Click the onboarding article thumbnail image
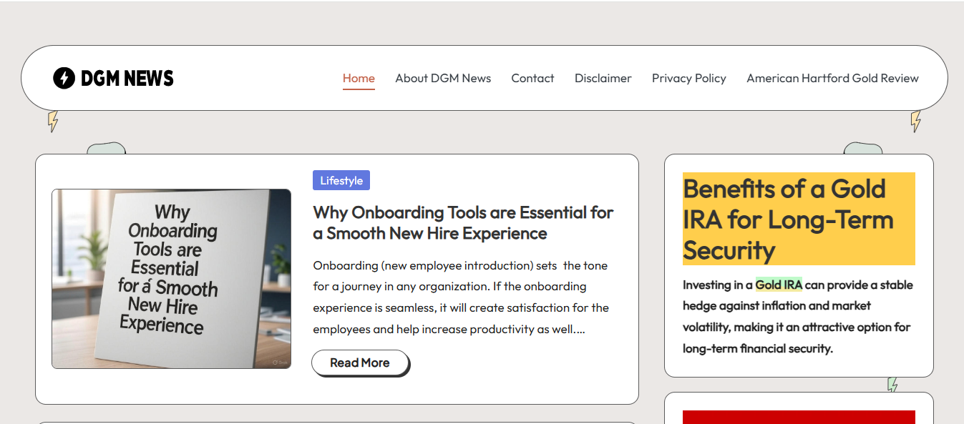 click(172, 279)
